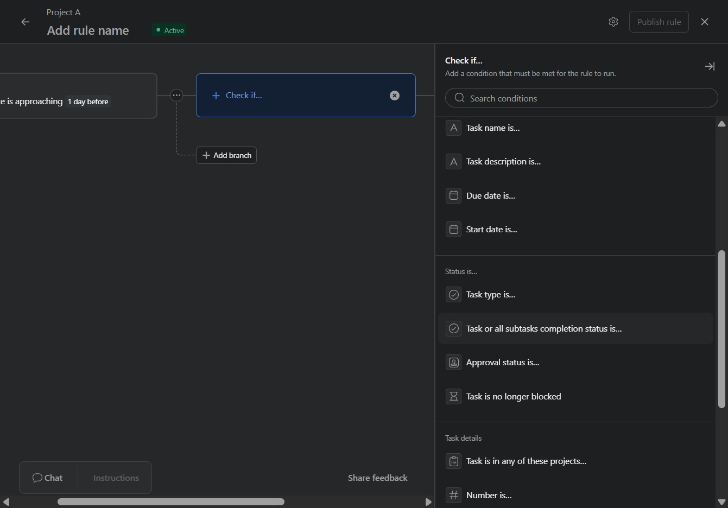Open the due date approaching trigger card
This screenshot has height=508, width=728.
coord(78,96)
